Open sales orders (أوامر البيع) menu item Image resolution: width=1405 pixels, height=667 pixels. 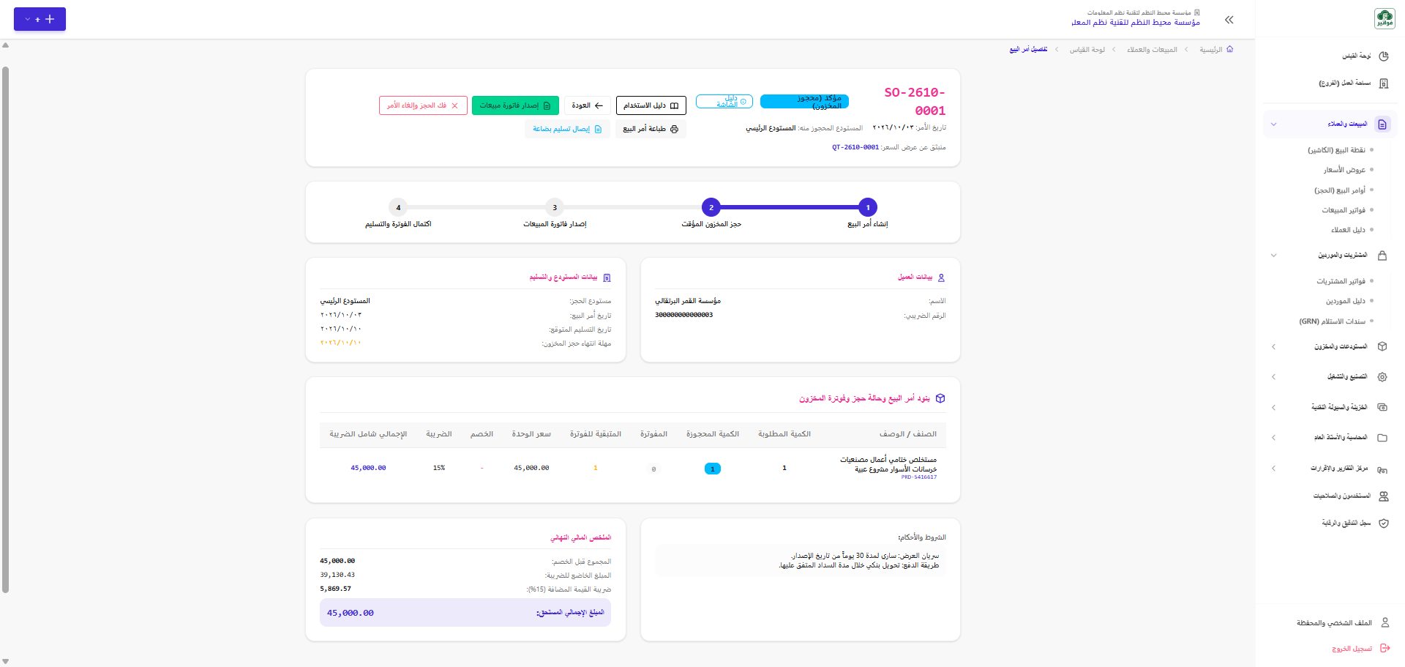(x=1339, y=190)
